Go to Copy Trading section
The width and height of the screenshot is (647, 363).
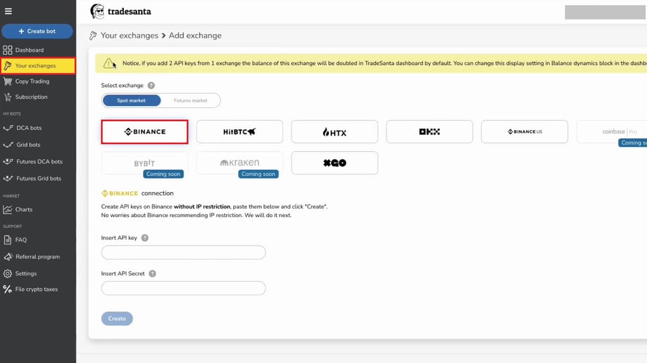tap(32, 81)
